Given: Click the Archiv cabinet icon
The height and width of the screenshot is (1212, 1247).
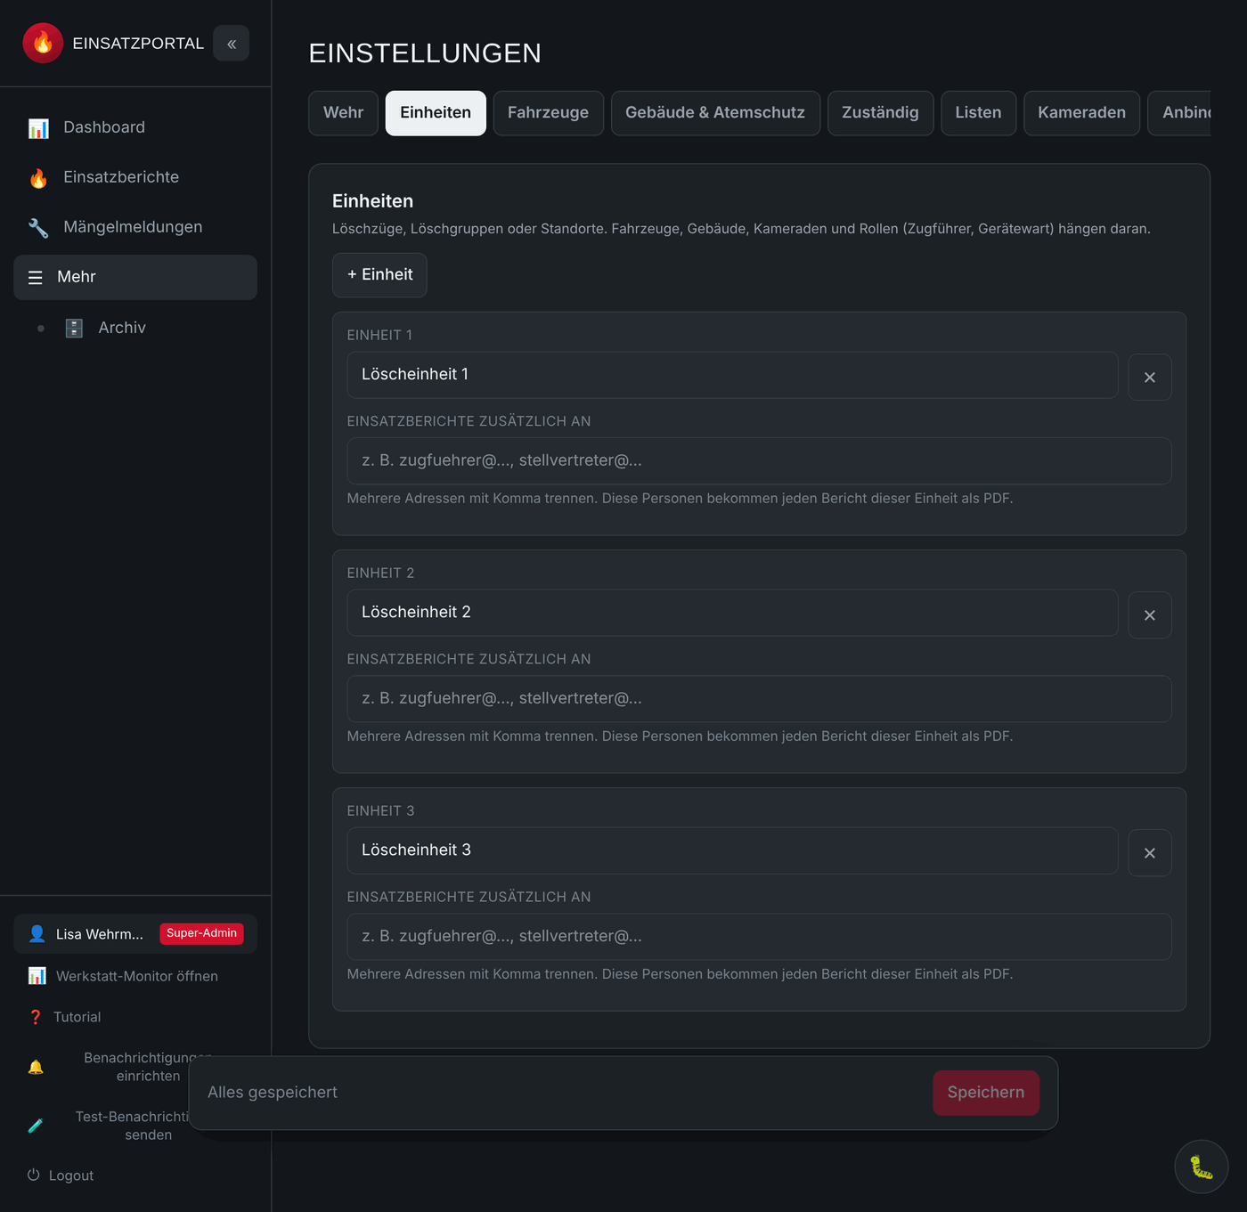Looking at the screenshot, I should (x=74, y=328).
